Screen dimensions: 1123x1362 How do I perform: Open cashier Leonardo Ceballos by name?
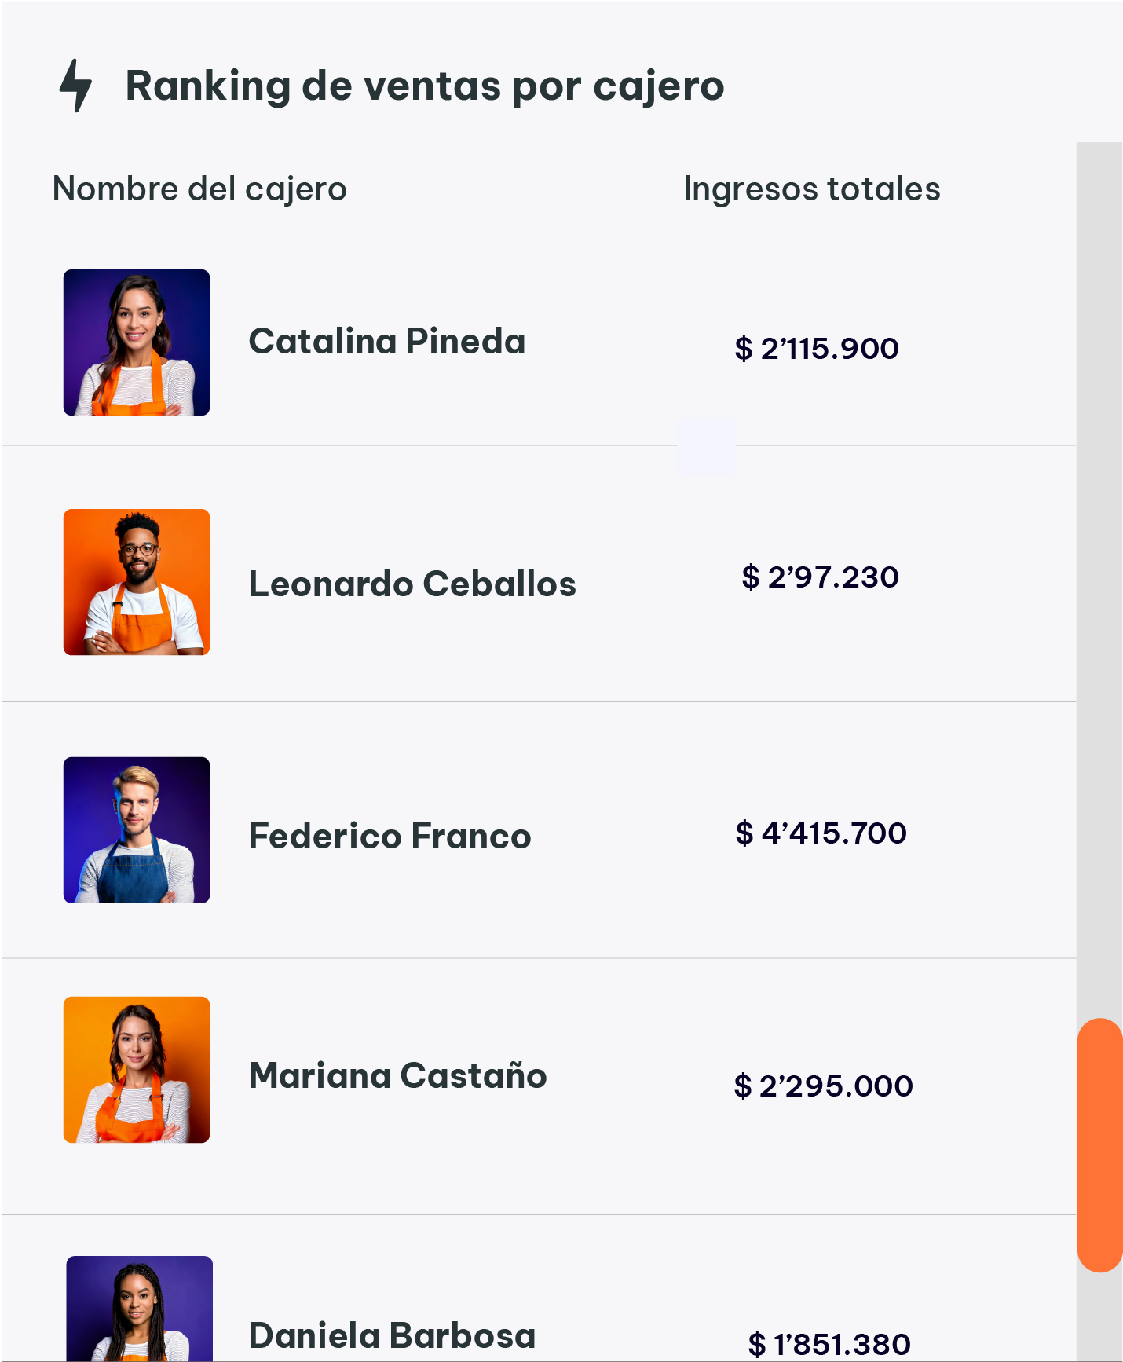pyautogui.click(x=412, y=584)
